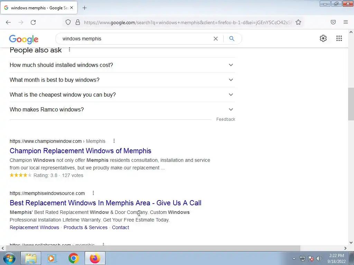
Task: Open Champion Replacement Windows of Memphis result
Action: point(80,151)
